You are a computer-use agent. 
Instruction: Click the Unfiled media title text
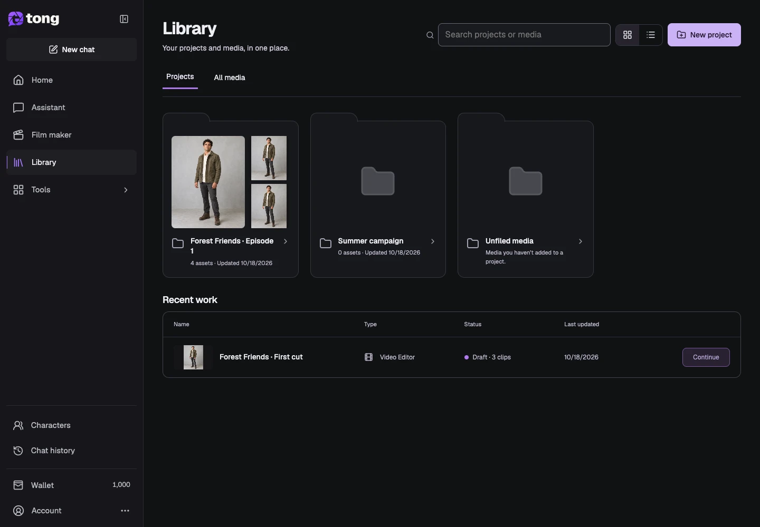509,241
